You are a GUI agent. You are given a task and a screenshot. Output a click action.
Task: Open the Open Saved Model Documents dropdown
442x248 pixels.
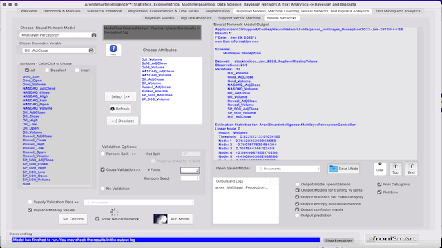point(288,169)
